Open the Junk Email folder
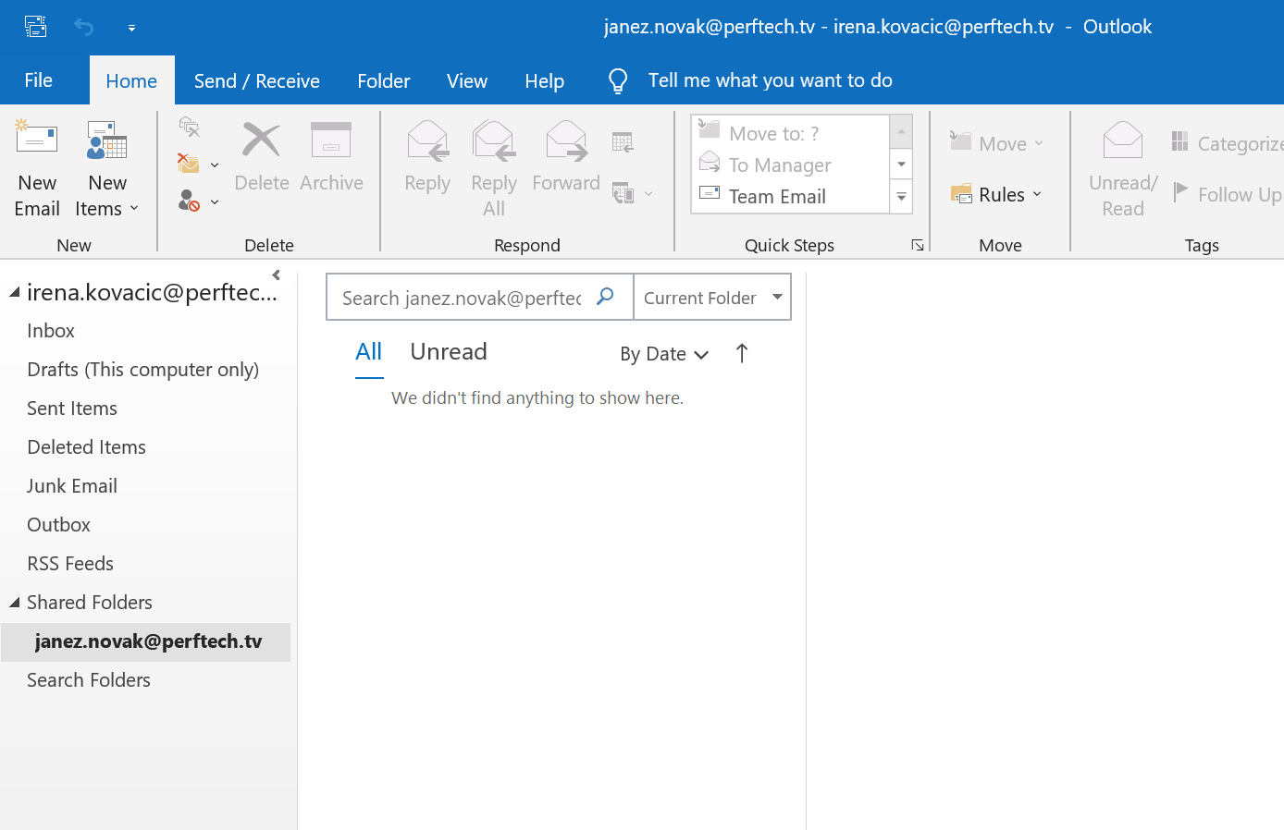Screen dimensions: 1284x830 [x=72, y=486]
